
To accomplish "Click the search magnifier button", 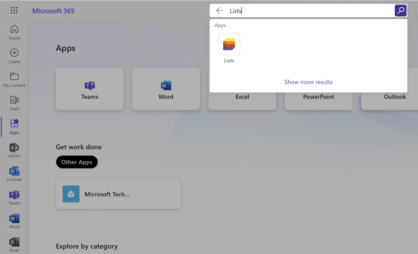I will (x=400, y=11).
